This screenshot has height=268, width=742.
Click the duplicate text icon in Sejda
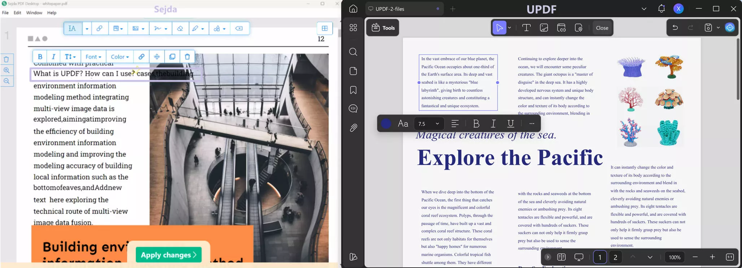pos(172,57)
